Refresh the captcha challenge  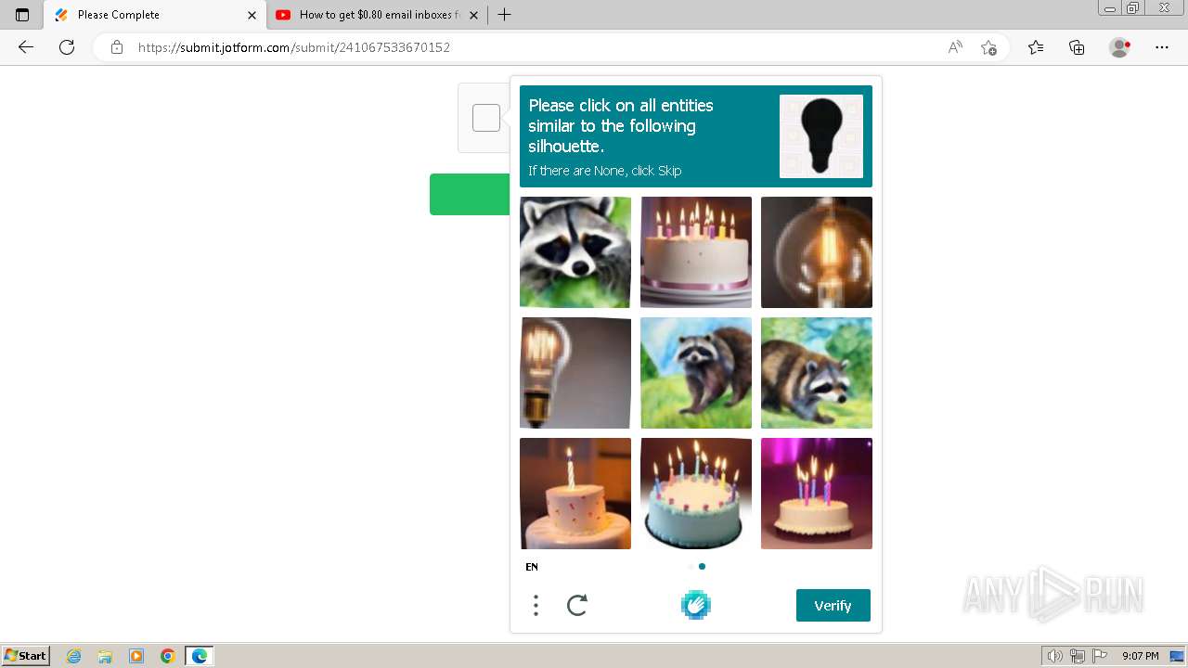tap(577, 606)
